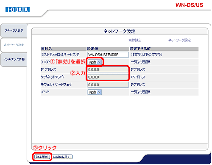Click the ホスト名/mDNSサービス名 label

pos(60,55)
